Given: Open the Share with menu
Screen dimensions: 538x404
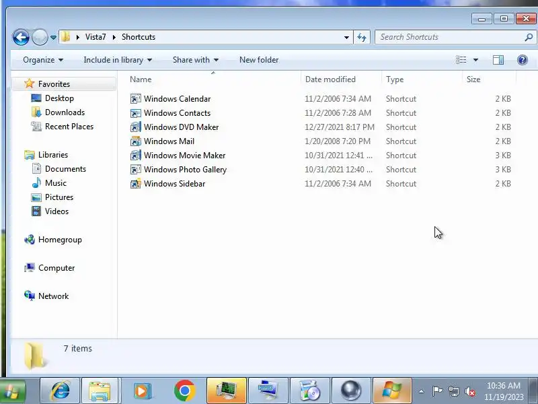Looking at the screenshot, I should [x=196, y=60].
